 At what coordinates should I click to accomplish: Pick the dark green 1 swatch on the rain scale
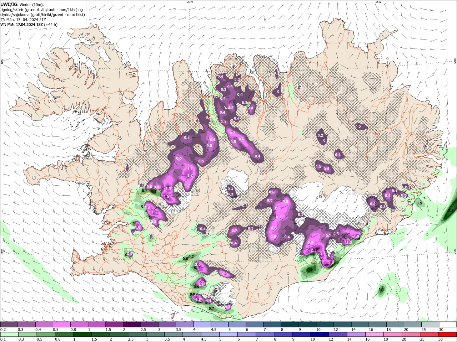(x=82, y=335)
